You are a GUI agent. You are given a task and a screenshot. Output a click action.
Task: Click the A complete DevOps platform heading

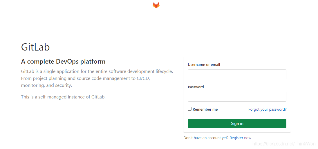pos(63,61)
